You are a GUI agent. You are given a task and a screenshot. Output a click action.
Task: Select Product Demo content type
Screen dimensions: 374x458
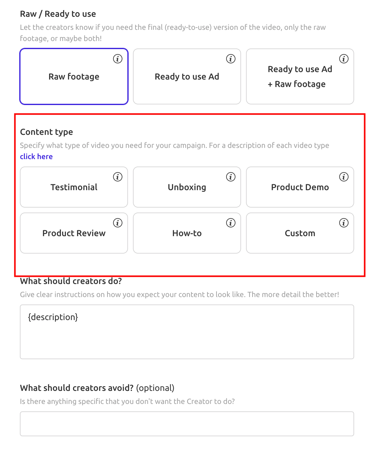[x=300, y=187]
